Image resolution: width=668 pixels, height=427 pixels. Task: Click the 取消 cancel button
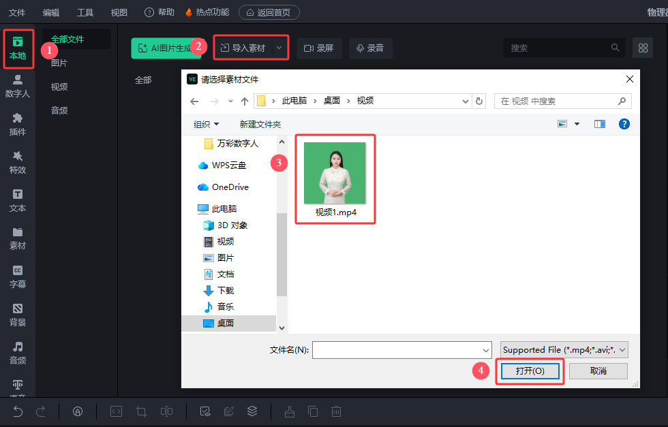[x=598, y=371]
